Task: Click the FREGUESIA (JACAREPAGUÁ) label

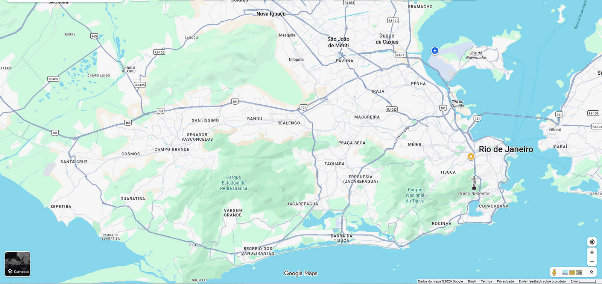Action: tap(360, 179)
